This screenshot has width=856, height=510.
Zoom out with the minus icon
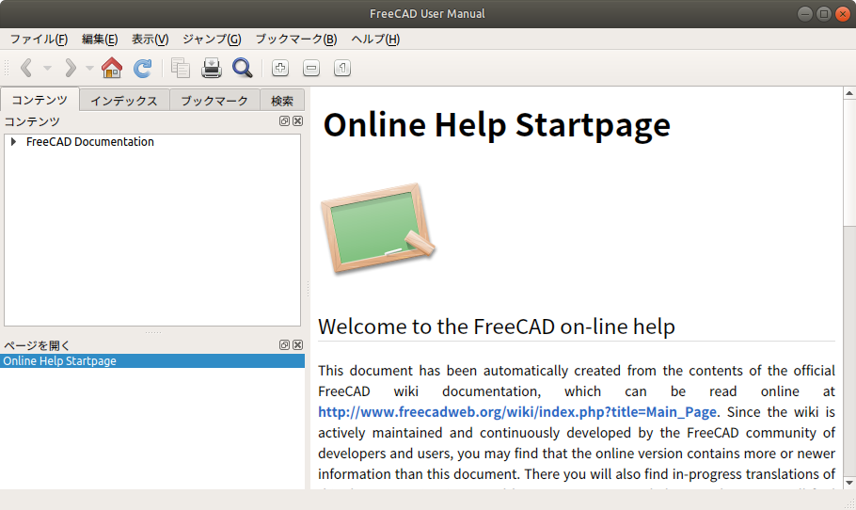(x=311, y=69)
